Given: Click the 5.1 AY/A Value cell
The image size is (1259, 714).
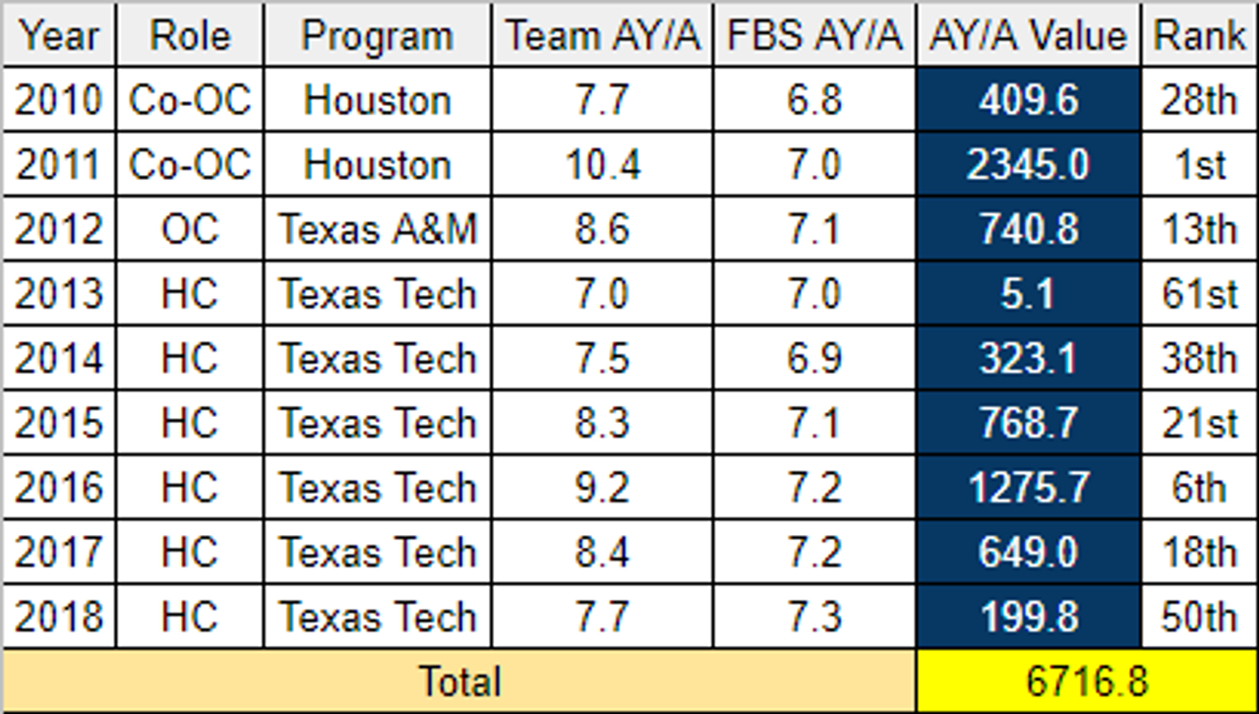Looking at the screenshot, I should 1028,294.
